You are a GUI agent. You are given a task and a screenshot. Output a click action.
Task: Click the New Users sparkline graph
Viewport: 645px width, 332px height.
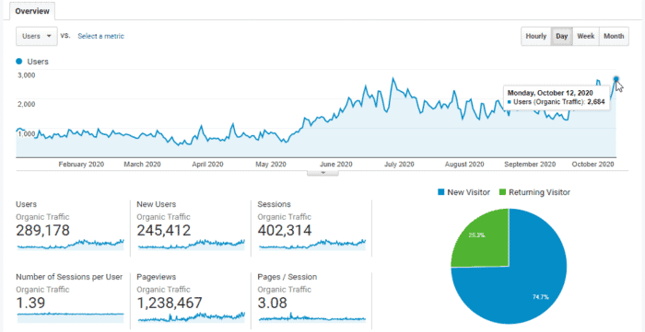pyautogui.click(x=192, y=244)
